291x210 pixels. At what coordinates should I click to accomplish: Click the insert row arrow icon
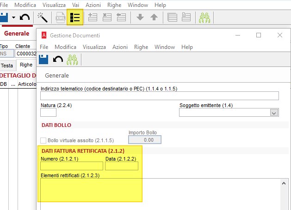point(121,17)
